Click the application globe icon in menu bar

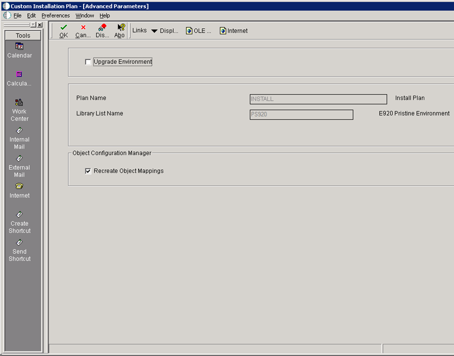[x=7, y=15]
